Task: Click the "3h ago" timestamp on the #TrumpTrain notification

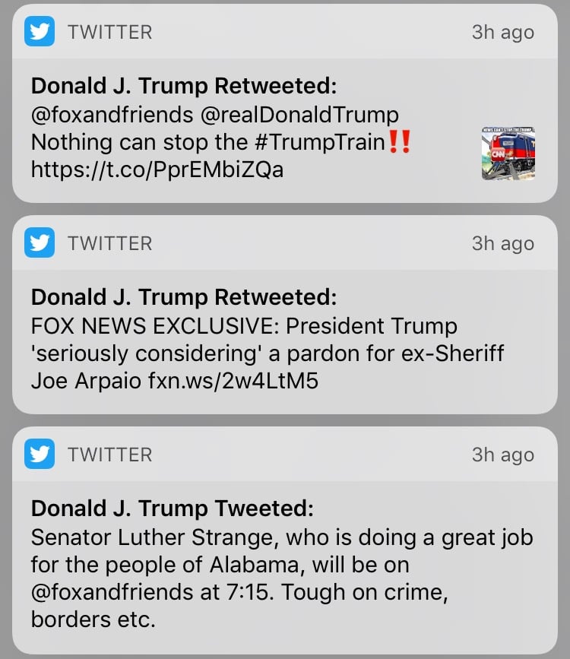Action: (x=502, y=33)
